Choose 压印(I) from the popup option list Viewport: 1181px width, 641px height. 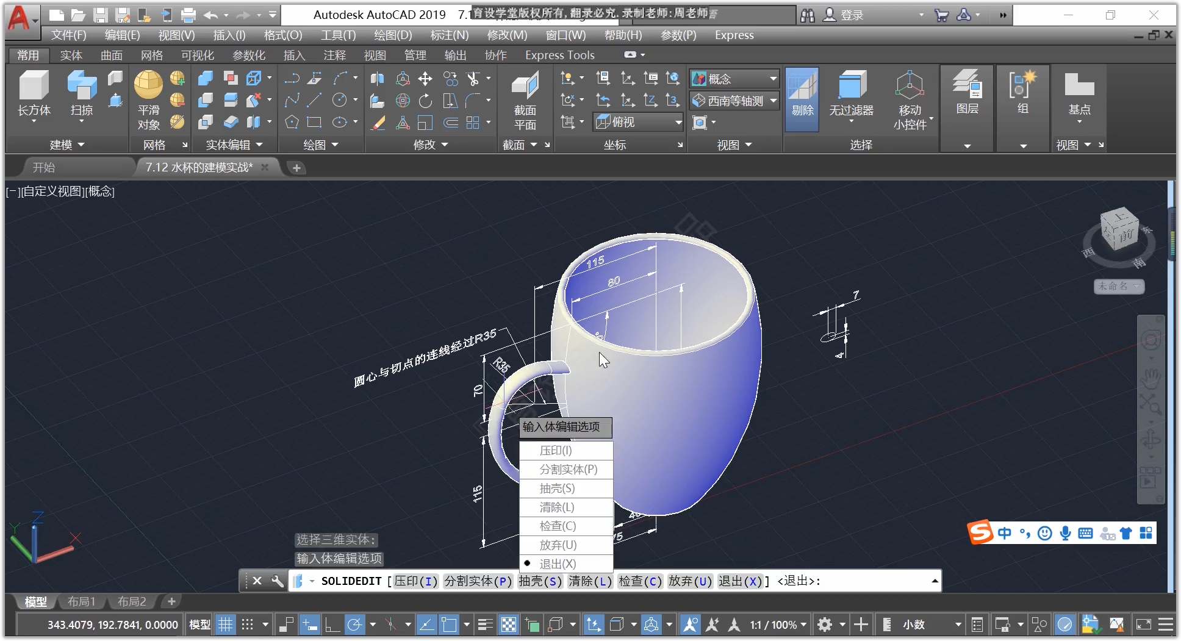tap(566, 451)
